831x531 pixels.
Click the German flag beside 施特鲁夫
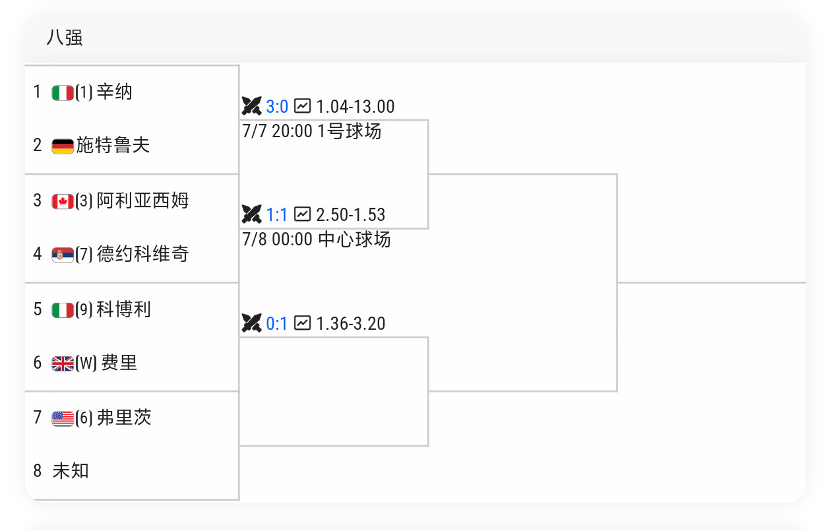(x=63, y=146)
